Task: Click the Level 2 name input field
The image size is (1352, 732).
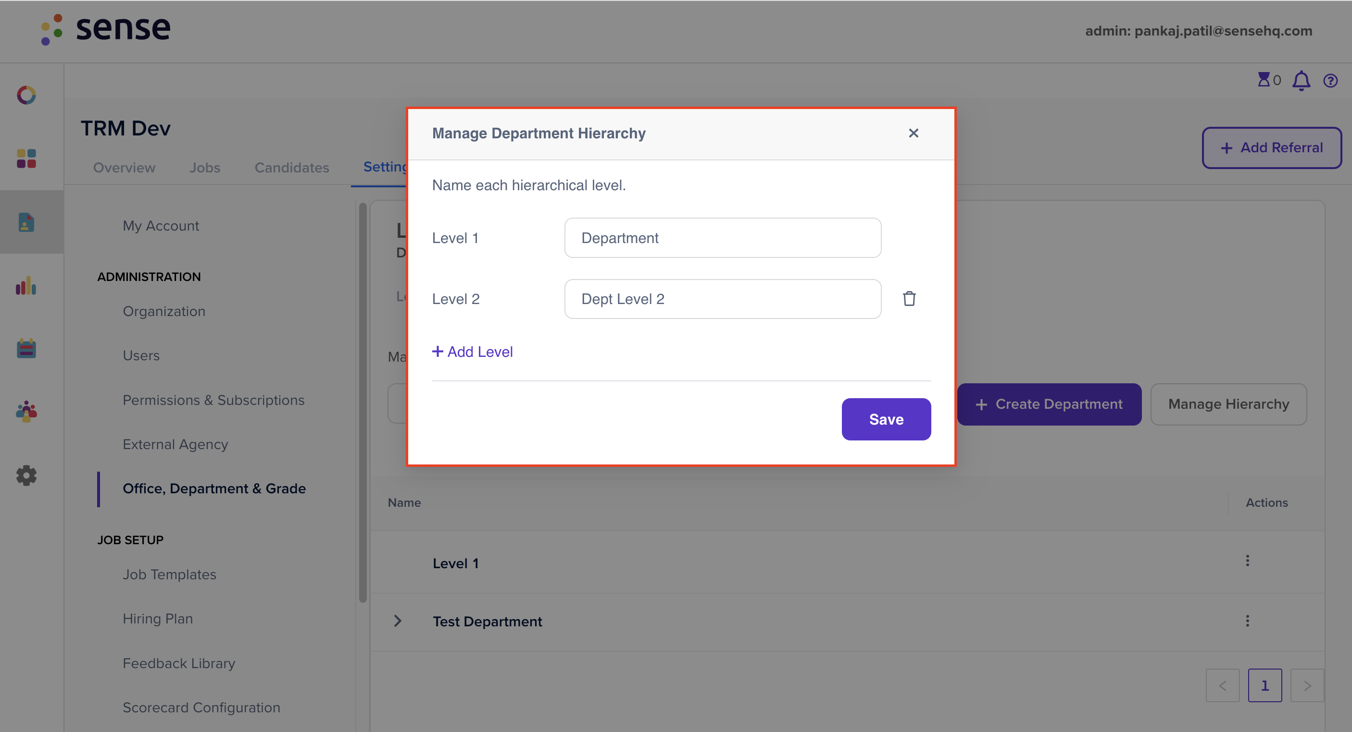Action: 723,299
